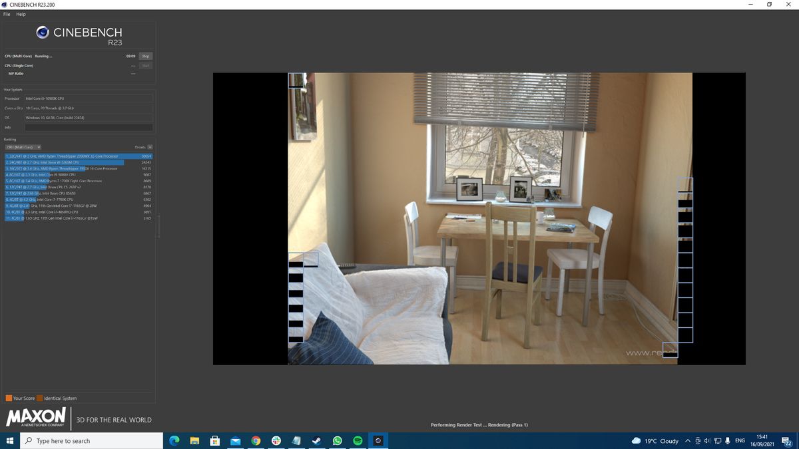This screenshot has width=799, height=449.
Task: Select the i7-1165G7 @15W ranking row
Action: 79,218
